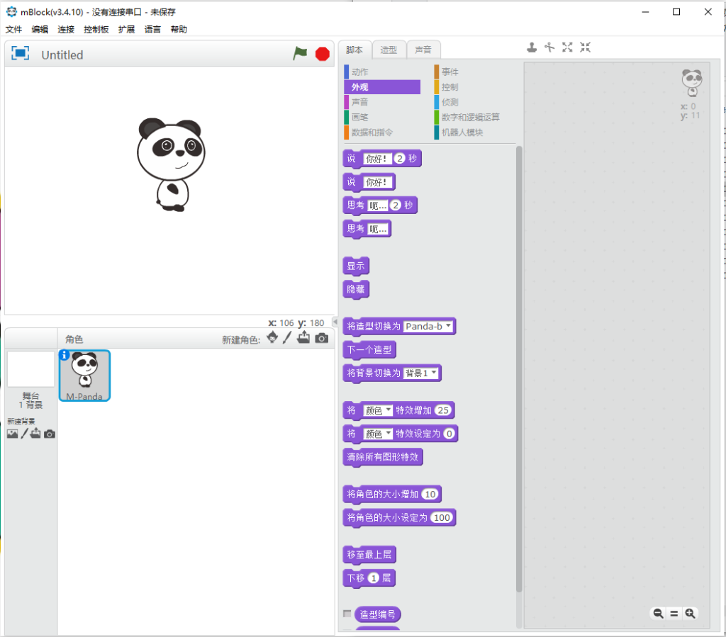This screenshot has width=726, height=637.
Task: Choose new sprite from library icon
Action: (x=272, y=338)
